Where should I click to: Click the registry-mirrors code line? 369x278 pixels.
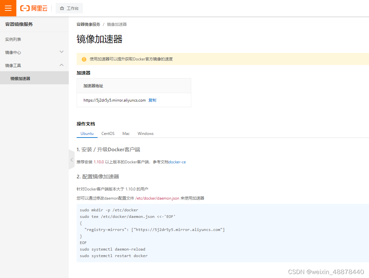pos(155,230)
